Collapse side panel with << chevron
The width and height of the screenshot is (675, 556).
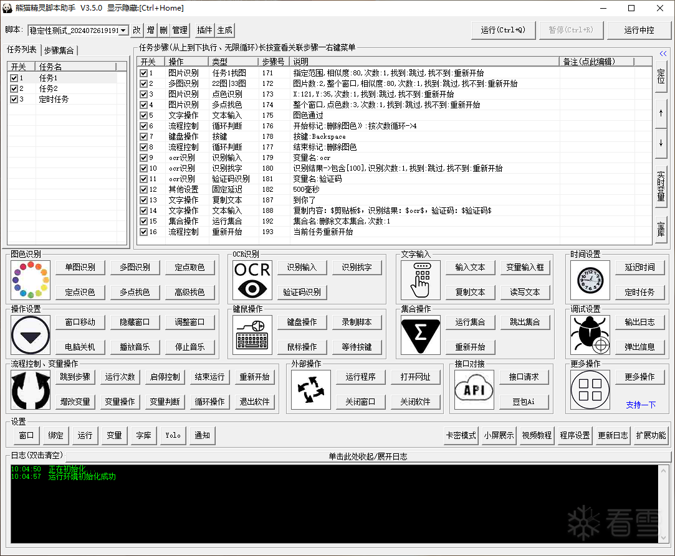(663, 54)
